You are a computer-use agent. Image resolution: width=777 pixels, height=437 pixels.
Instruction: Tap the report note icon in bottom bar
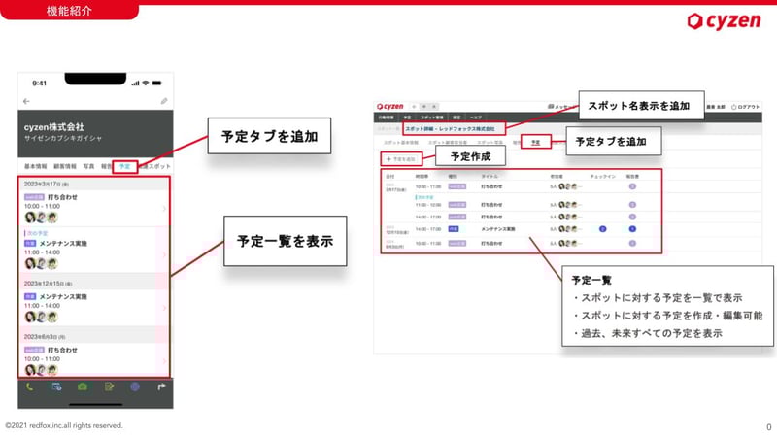[109, 387]
